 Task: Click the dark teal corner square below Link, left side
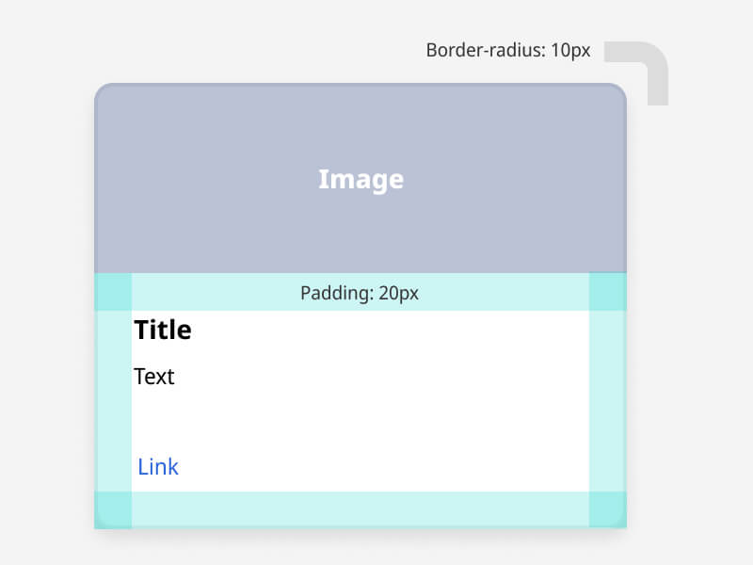pyautogui.click(x=113, y=509)
